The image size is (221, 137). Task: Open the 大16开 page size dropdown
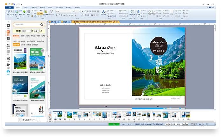coord(31,31)
